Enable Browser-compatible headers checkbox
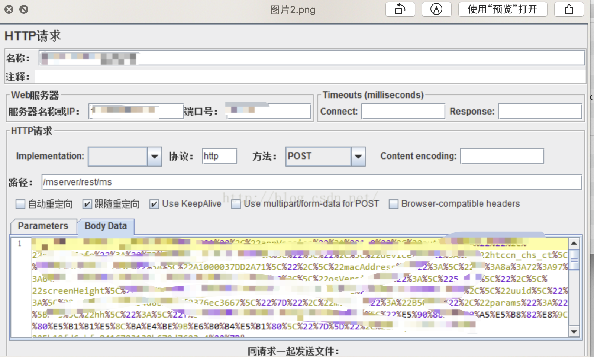Screen dimensions: 594x357 pyautogui.click(x=394, y=204)
